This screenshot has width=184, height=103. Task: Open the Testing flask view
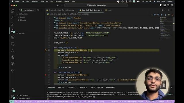[13, 50]
